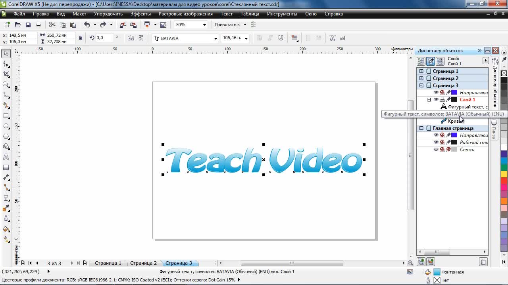Pick the orange swatch in color palette

click(504, 201)
